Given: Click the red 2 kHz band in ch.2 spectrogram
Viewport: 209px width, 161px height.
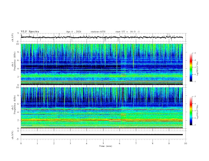Looking at the screenshot, I should coord(102,120).
